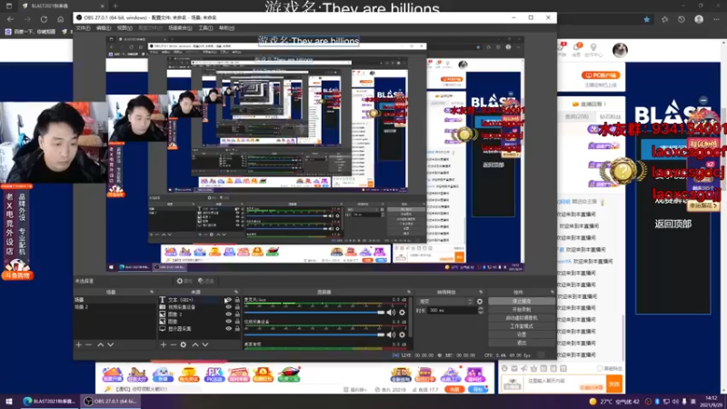Toggle block-effects checkbox above chat input

click(x=600, y=368)
